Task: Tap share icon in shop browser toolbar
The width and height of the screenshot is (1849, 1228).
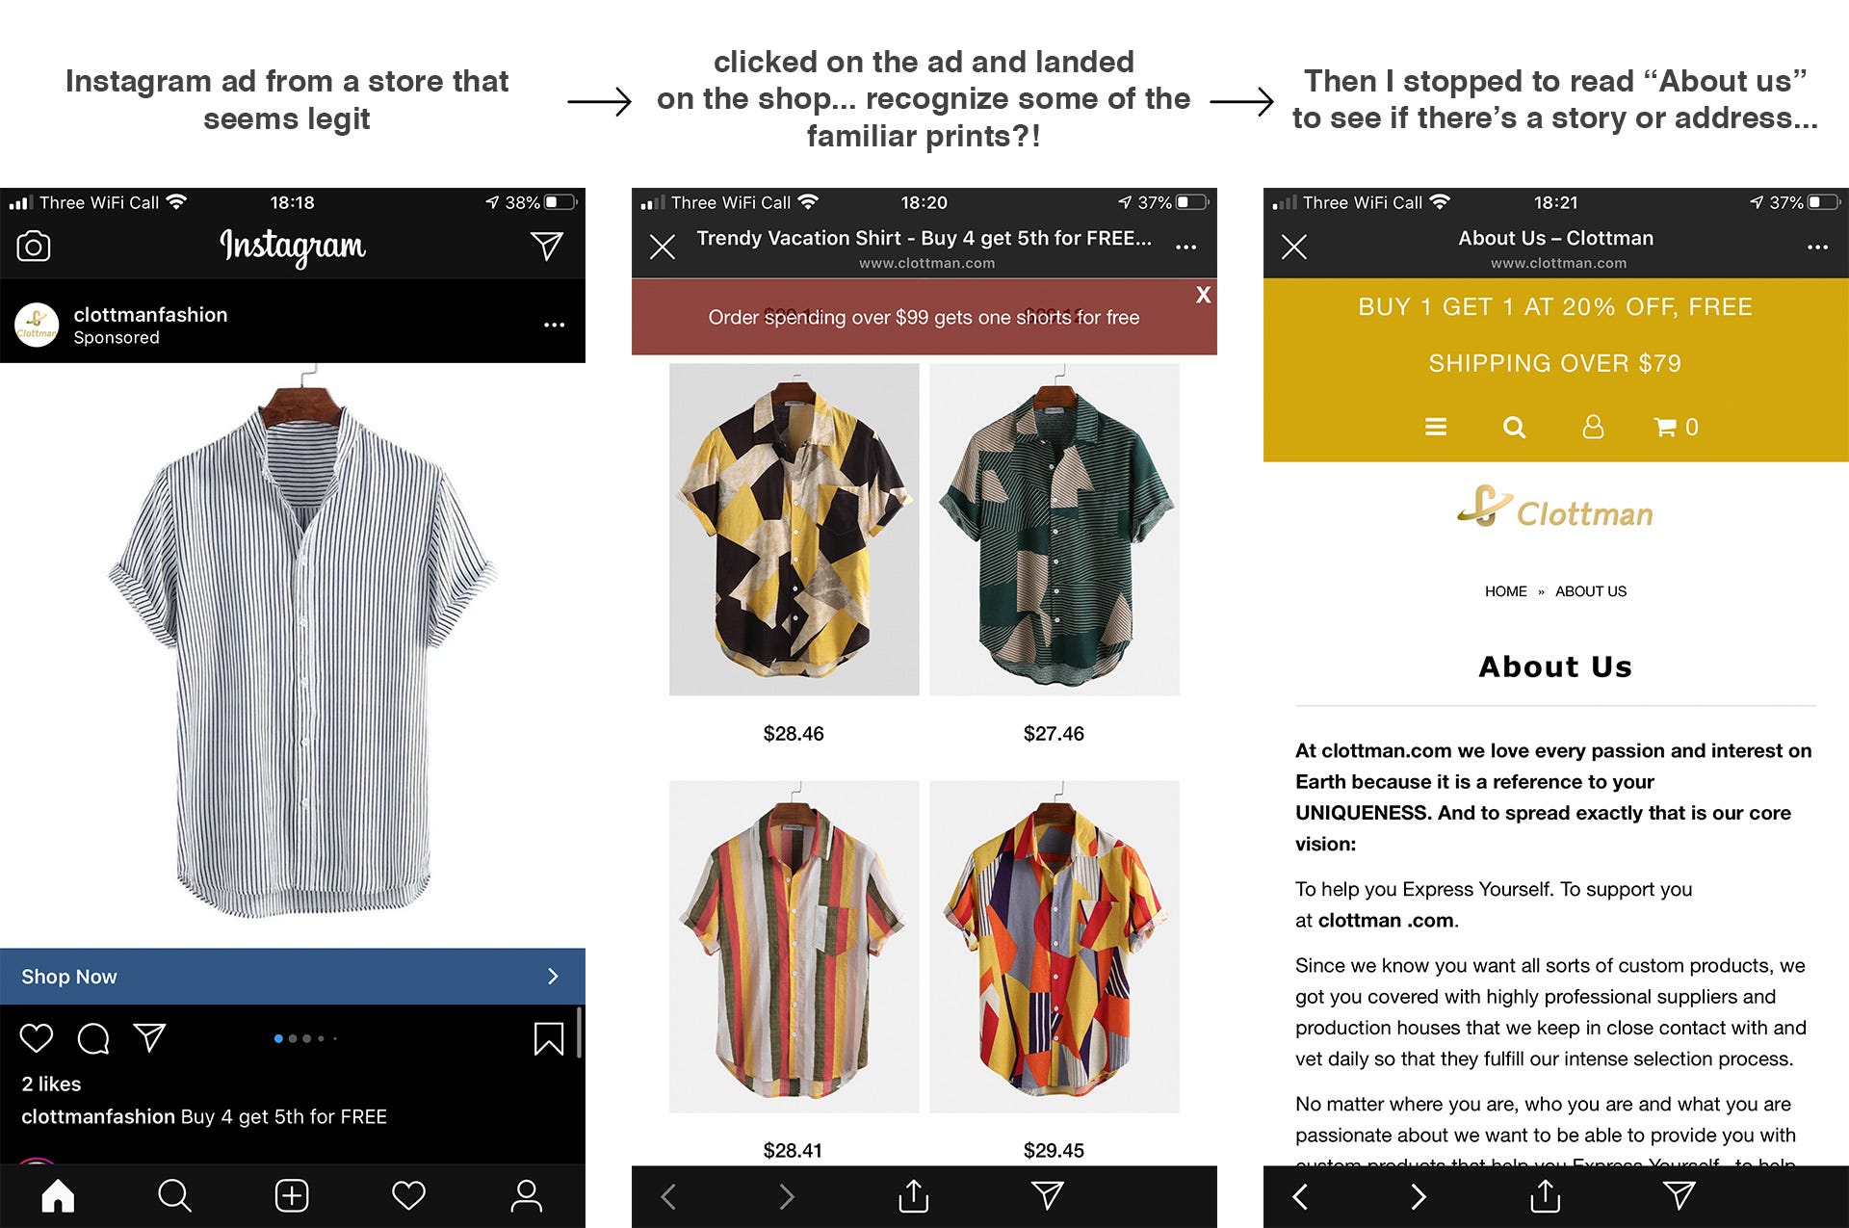Action: click(x=913, y=1195)
